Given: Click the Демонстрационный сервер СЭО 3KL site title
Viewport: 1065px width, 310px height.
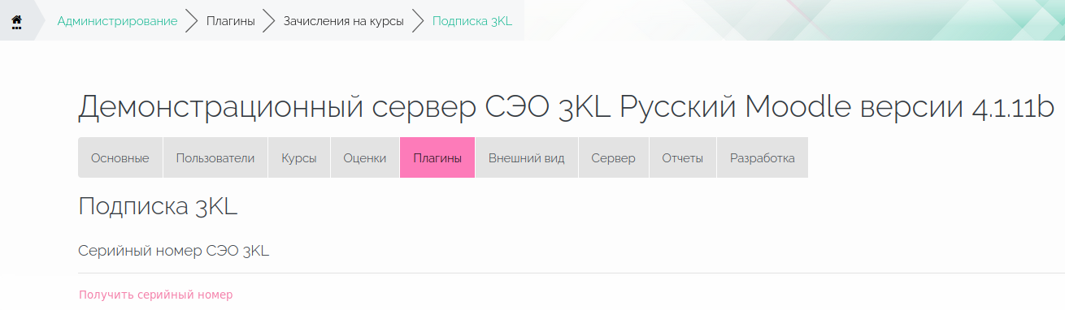Looking at the screenshot, I should pyautogui.click(x=567, y=107).
